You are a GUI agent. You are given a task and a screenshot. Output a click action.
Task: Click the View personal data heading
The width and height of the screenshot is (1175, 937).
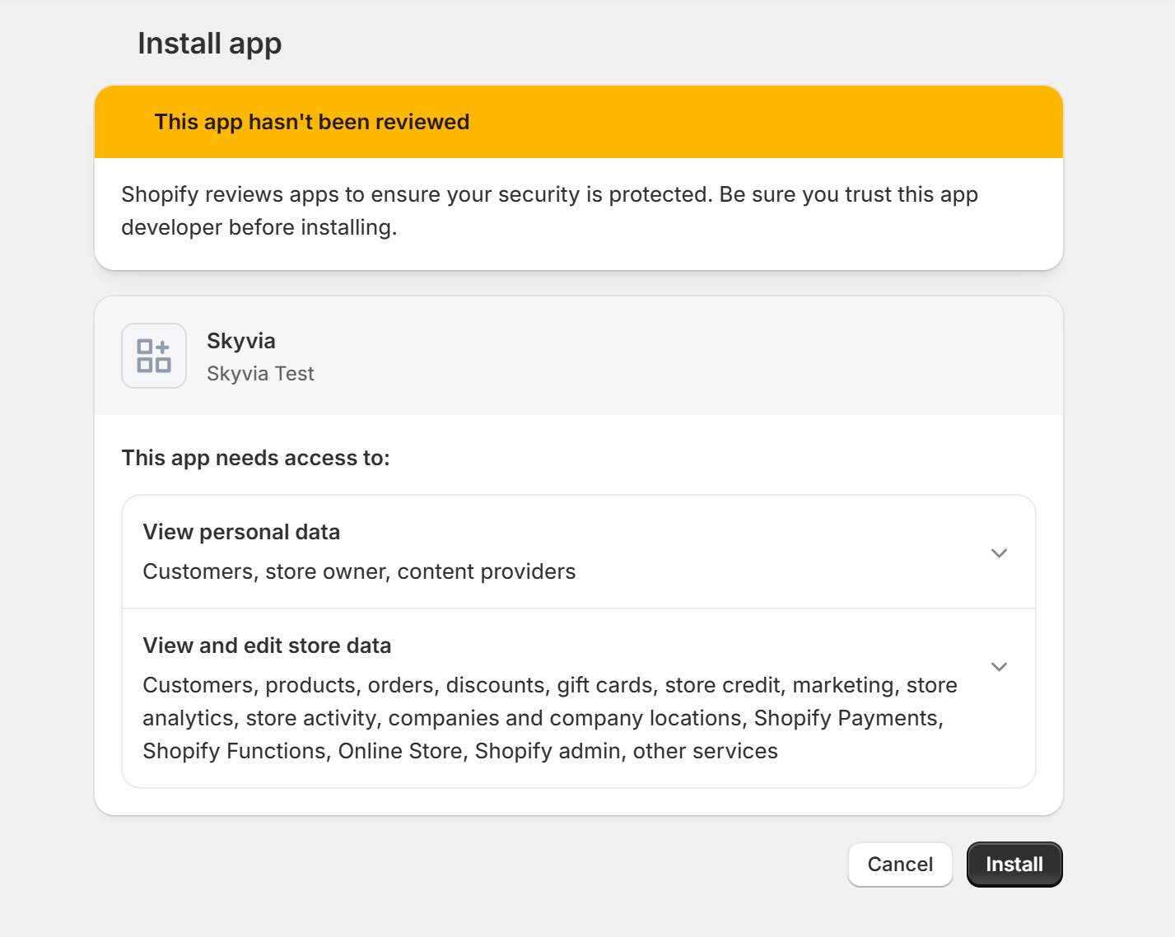(241, 532)
